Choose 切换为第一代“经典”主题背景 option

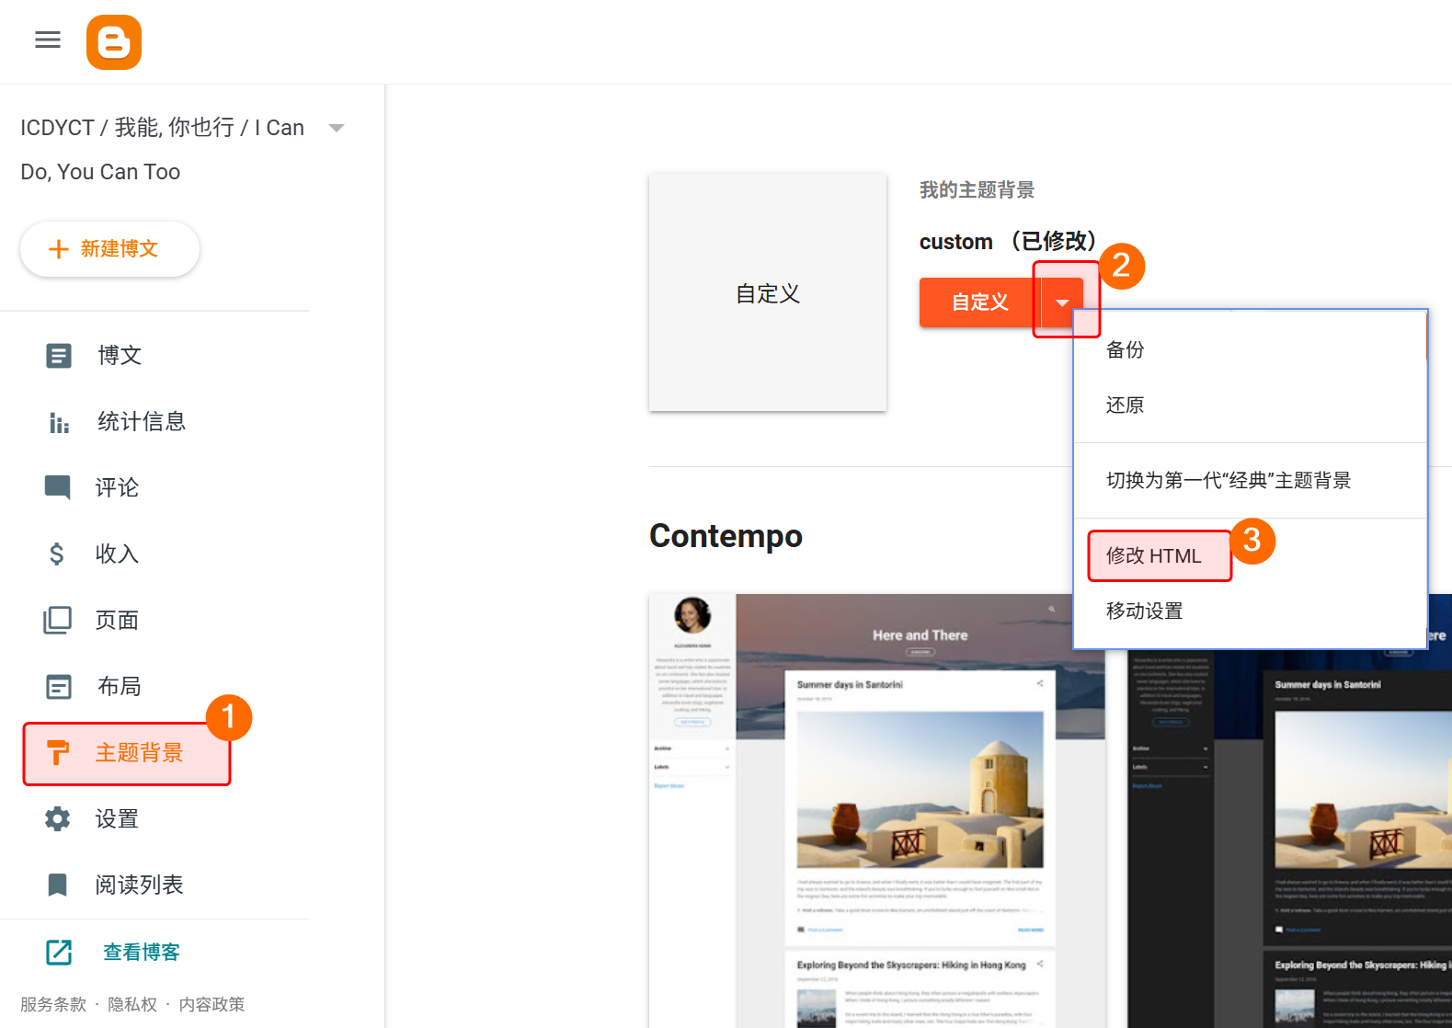pyautogui.click(x=1228, y=480)
